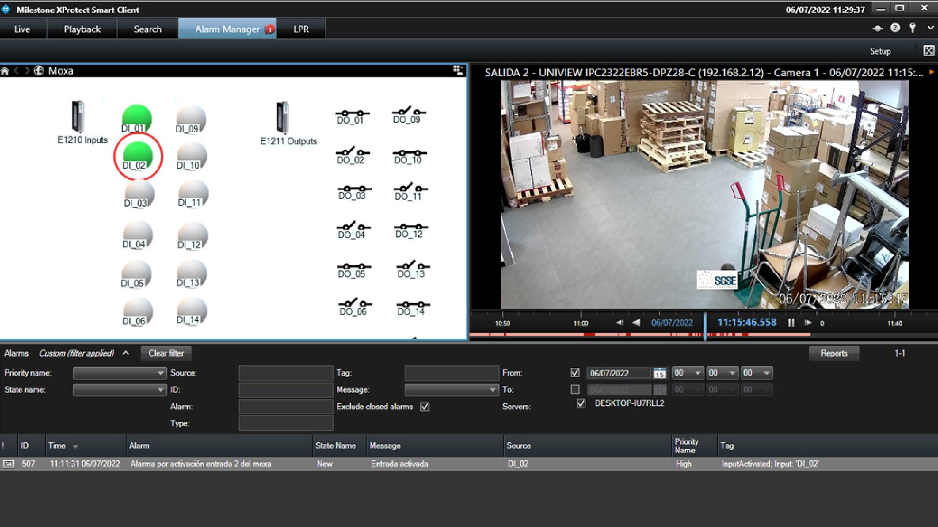Click the DI_10 input indicator
Image resolution: width=938 pixels, height=527 pixels.
pyautogui.click(x=192, y=156)
